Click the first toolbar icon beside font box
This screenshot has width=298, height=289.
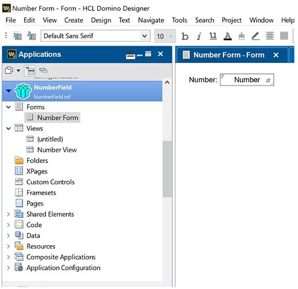point(17,36)
